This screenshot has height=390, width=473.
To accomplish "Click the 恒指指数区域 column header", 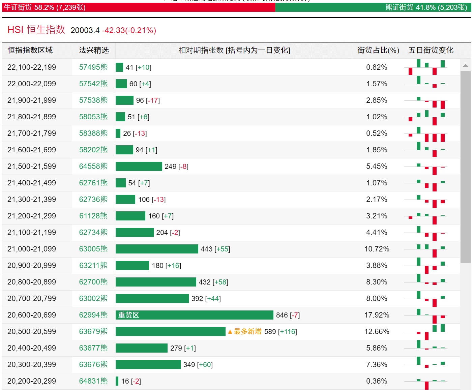I will tap(30, 50).
